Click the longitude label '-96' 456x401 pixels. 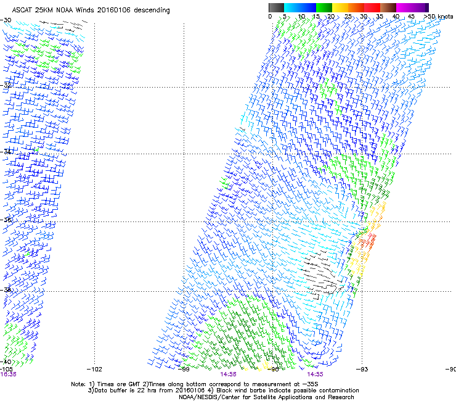pos(272,370)
